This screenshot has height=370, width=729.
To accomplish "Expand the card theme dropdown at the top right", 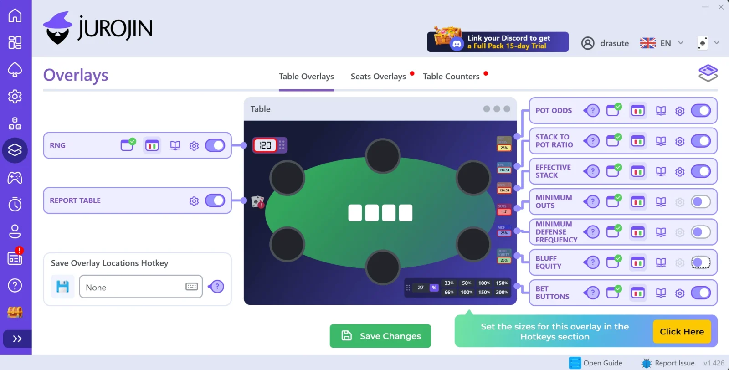I will [x=708, y=43].
